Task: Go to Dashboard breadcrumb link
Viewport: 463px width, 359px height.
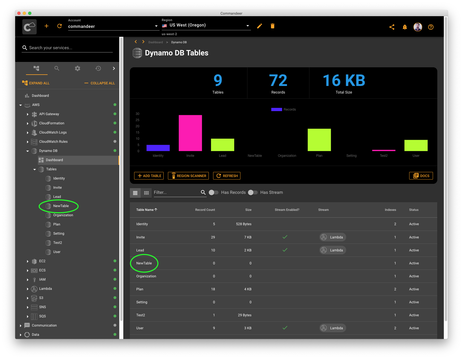Action: 156,42
